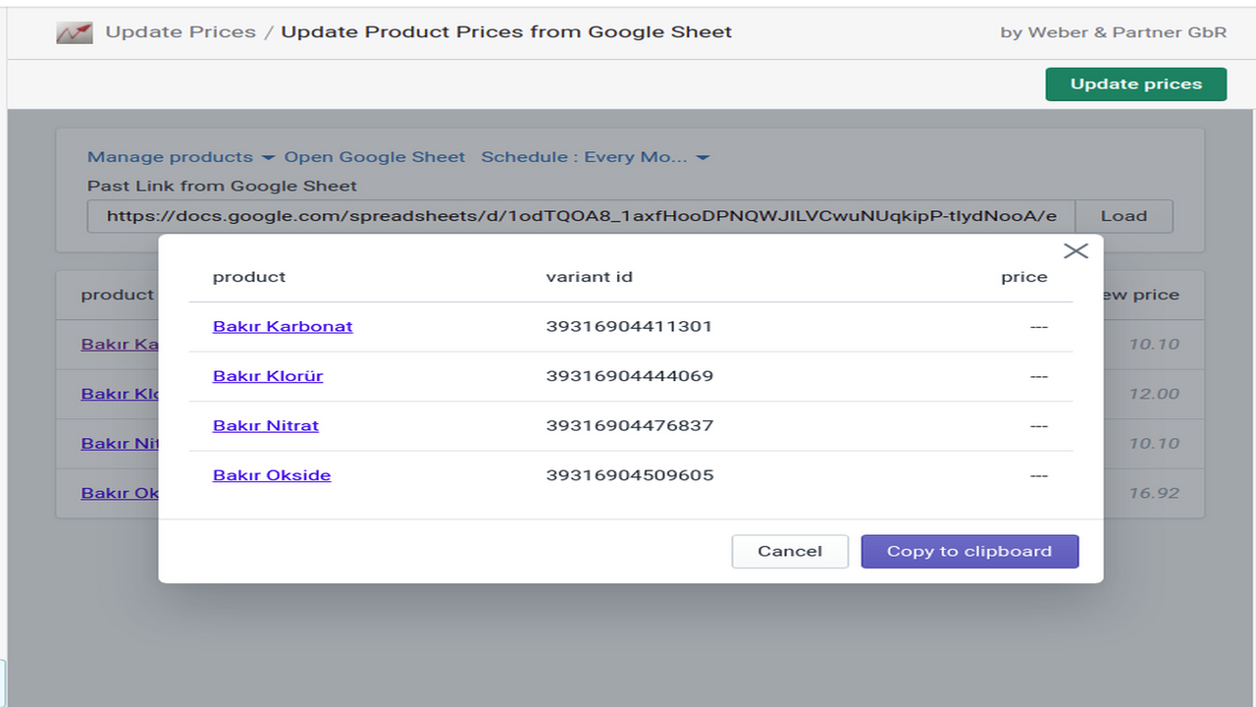Click Cancel in the dialog

(789, 551)
